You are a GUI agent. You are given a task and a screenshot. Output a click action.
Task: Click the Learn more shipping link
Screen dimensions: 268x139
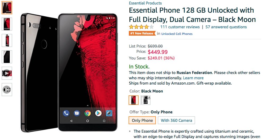(x=193, y=78)
